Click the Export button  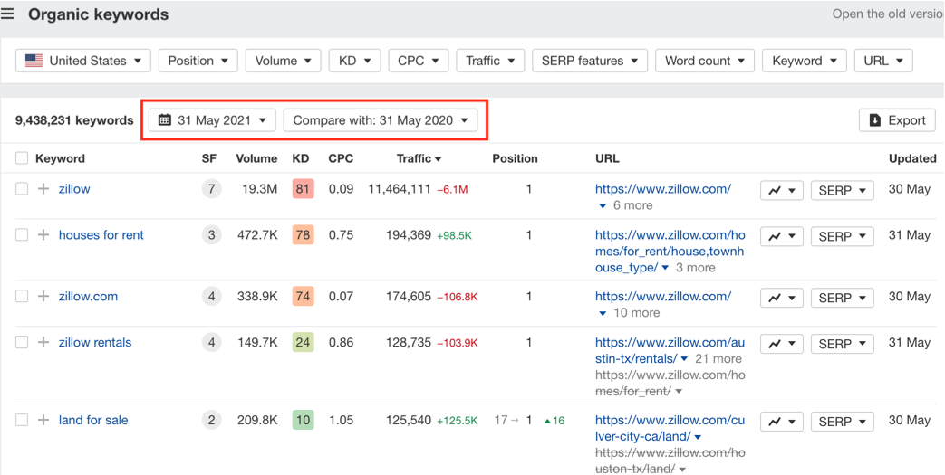coord(897,120)
